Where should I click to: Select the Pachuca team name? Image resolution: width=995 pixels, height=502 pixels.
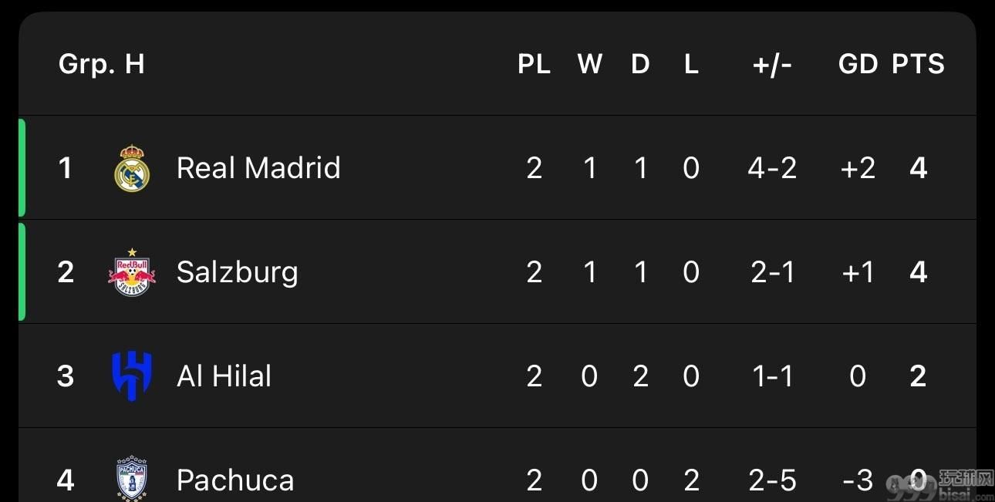pyautogui.click(x=235, y=480)
